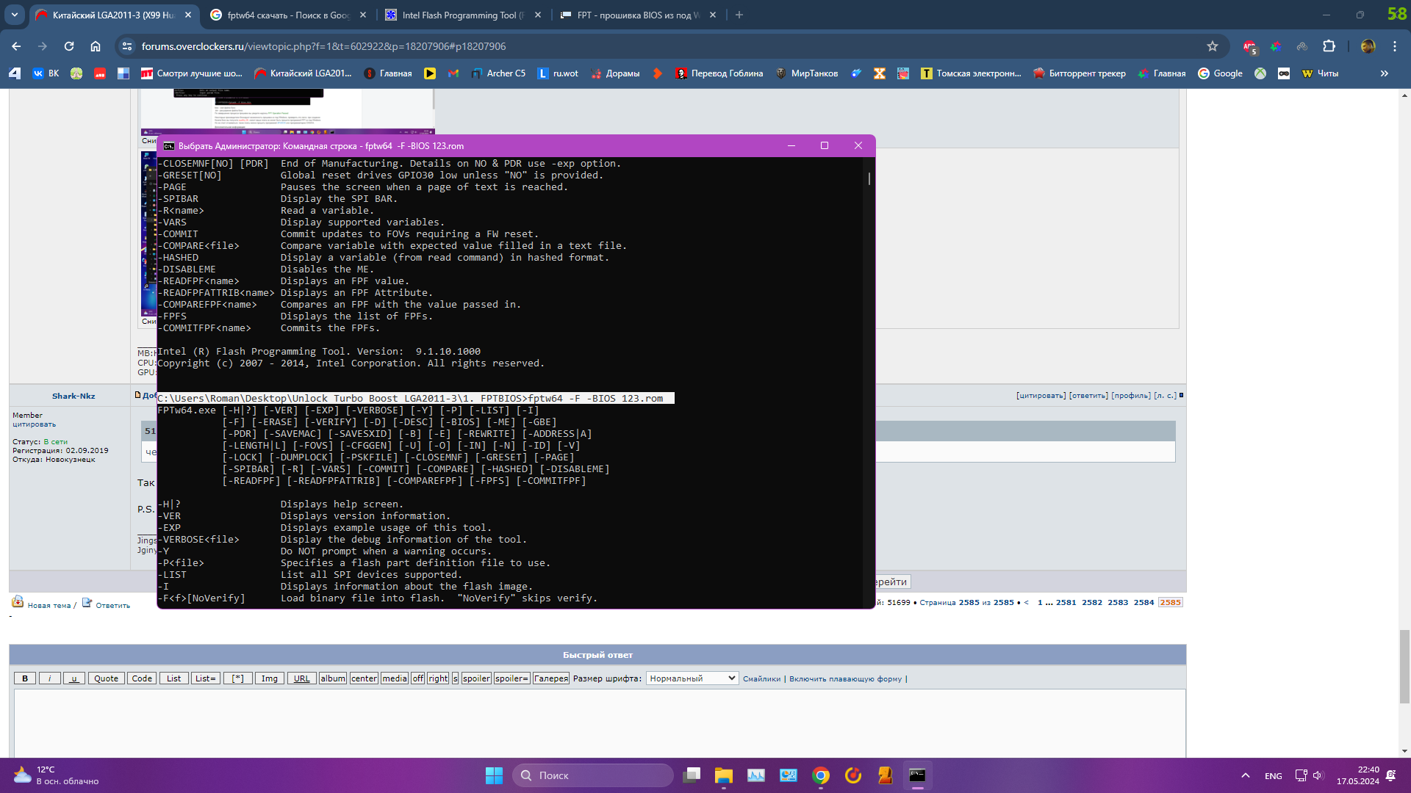Click inside the quick reply text area
The width and height of the screenshot is (1411, 793).
point(599,723)
